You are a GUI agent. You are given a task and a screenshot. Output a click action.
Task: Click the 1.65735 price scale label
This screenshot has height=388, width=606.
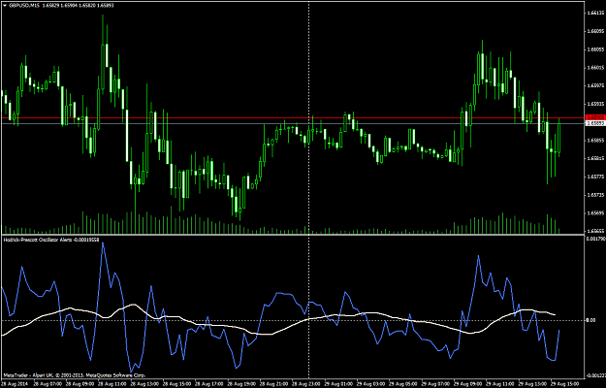click(595, 195)
